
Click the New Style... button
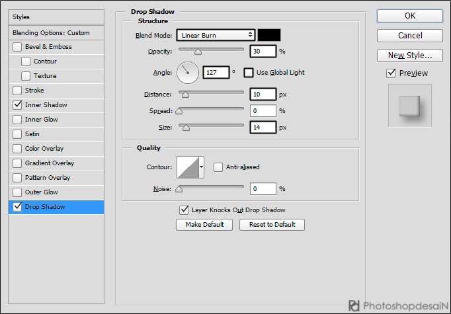point(410,56)
